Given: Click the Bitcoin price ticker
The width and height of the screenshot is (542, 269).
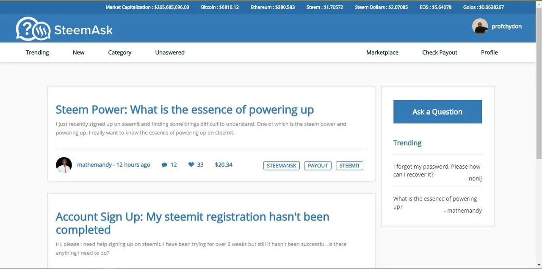Looking at the screenshot, I should (x=220, y=7).
